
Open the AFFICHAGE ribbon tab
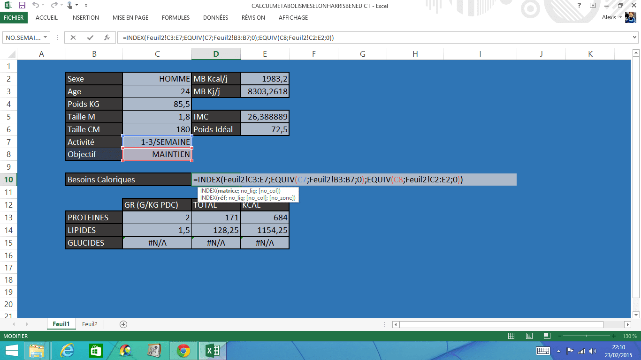(x=293, y=17)
